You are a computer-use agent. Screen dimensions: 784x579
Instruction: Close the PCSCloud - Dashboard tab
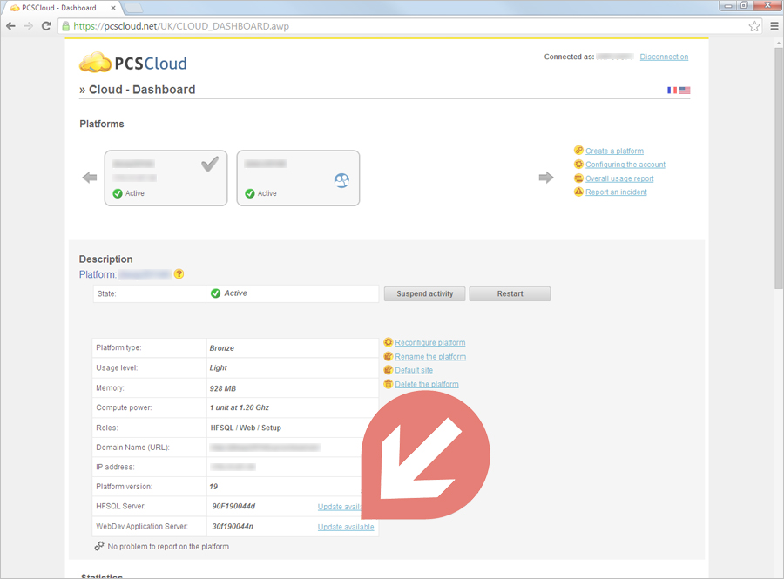(x=113, y=8)
